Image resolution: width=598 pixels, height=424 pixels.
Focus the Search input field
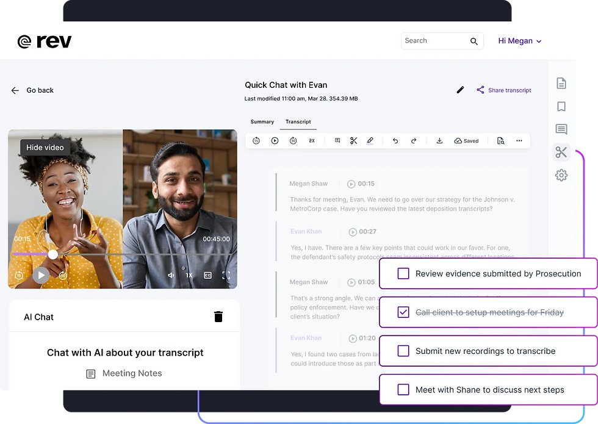coord(442,41)
